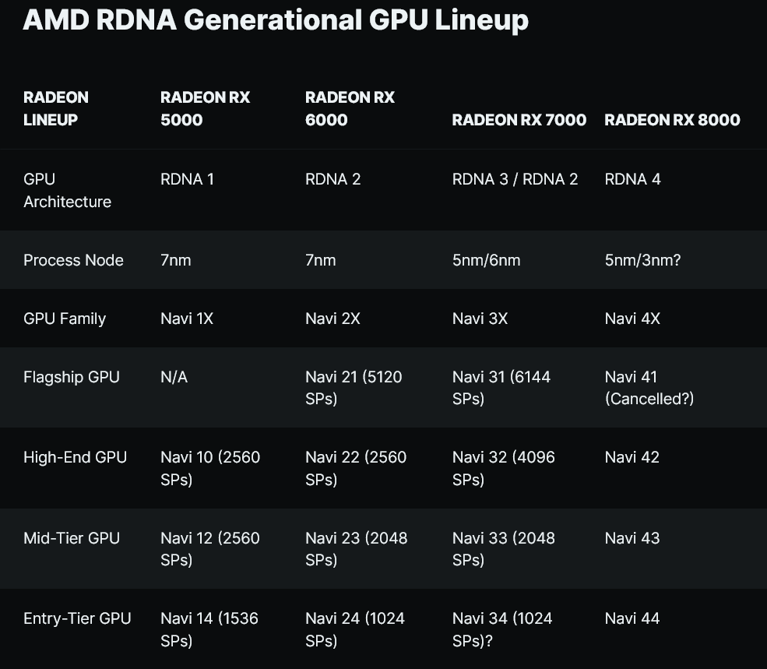Click the 'Navi 31 (6144 SPs)' cell

coord(501,388)
